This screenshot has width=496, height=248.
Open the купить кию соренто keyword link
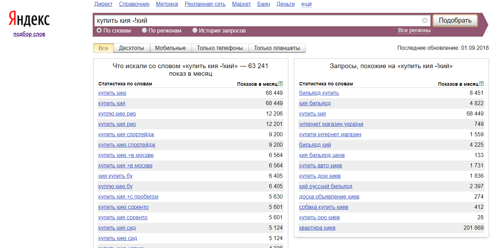[x=123, y=207]
